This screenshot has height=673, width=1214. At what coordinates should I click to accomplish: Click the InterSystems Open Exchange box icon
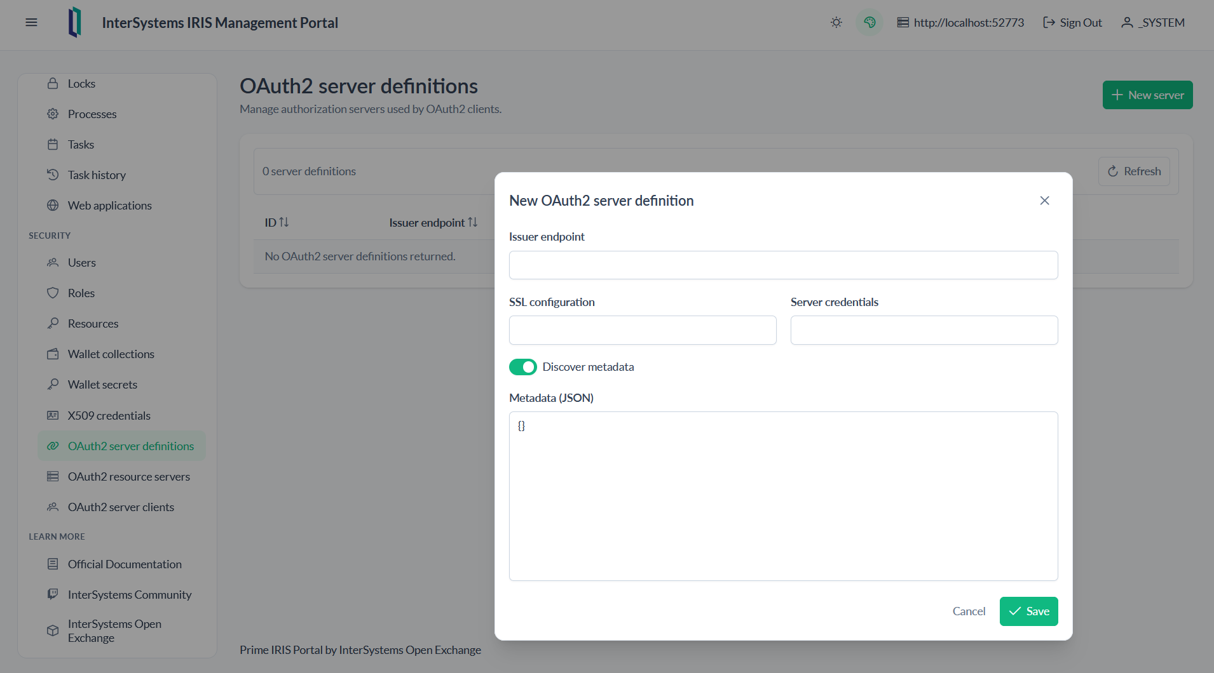point(53,631)
